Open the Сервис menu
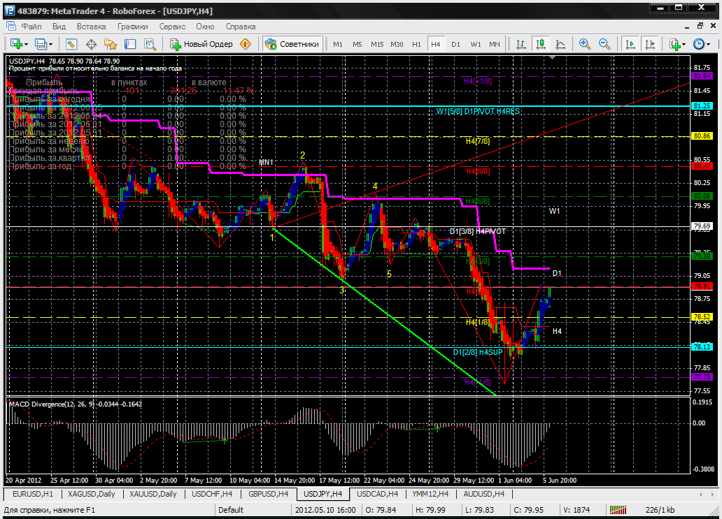This screenshot has height=519, width=722. click(172, 27)
